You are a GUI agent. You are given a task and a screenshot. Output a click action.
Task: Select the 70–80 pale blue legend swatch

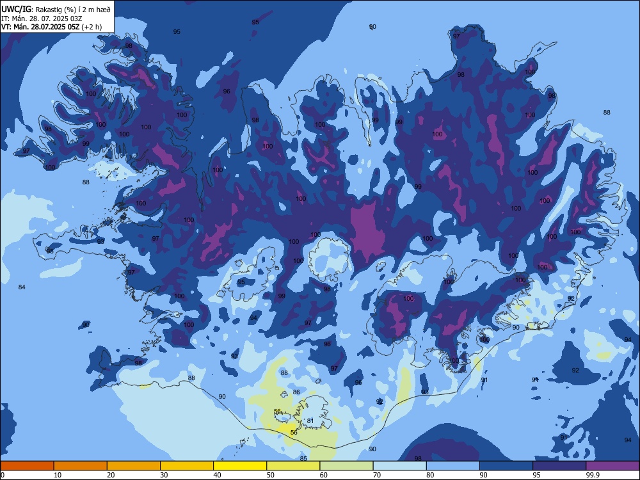point(399,466)
